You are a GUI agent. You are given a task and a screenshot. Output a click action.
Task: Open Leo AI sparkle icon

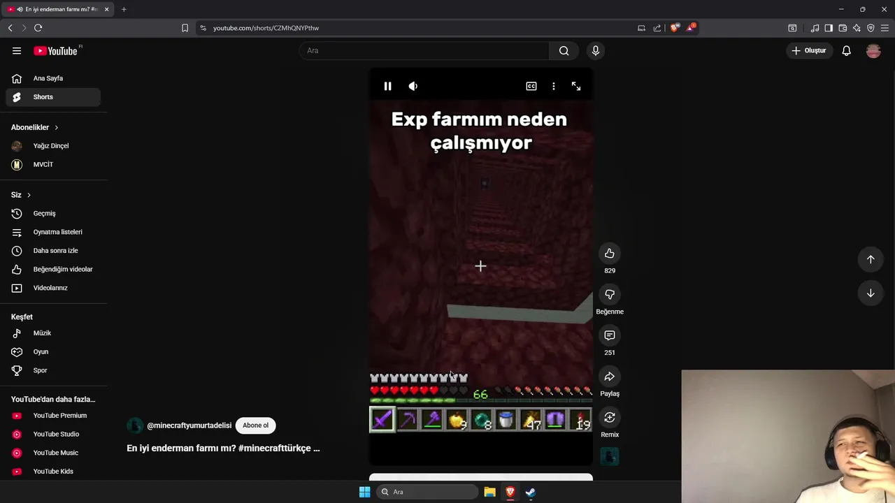[x=857, y=28]
